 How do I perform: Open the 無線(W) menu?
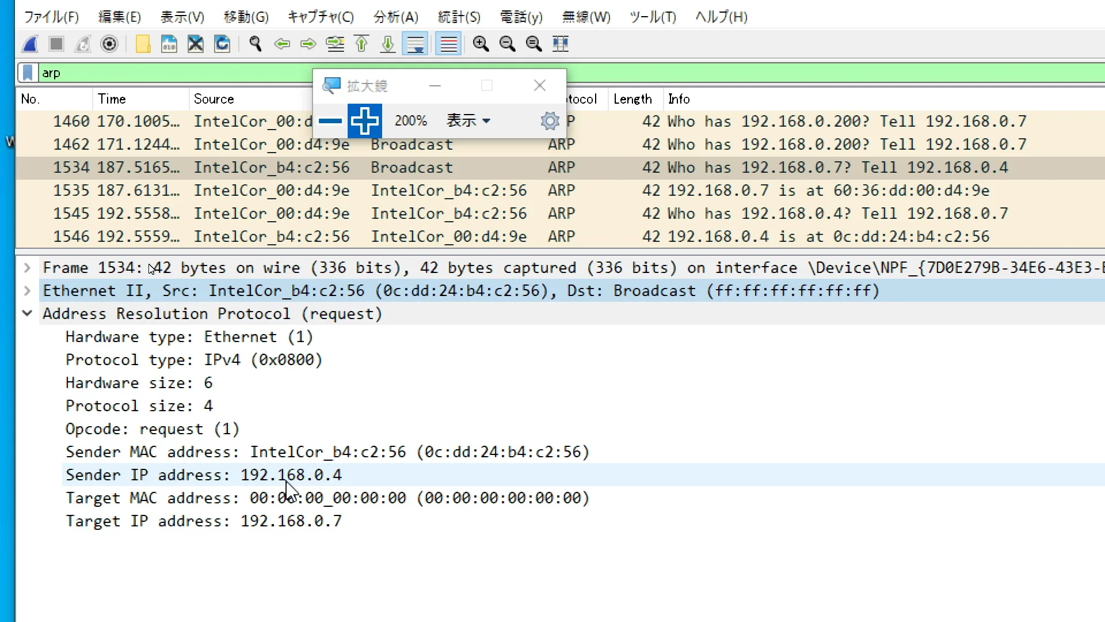click(x=586, y=17)
